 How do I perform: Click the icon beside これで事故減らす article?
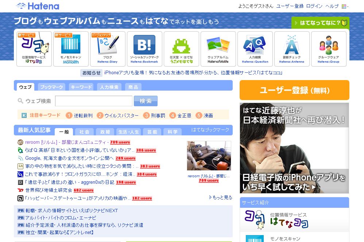[20, 174]
